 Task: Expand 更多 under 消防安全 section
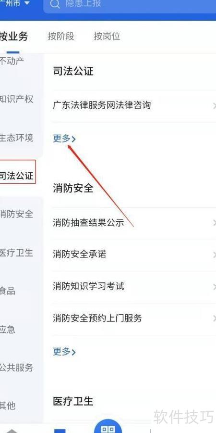[64, 352]
